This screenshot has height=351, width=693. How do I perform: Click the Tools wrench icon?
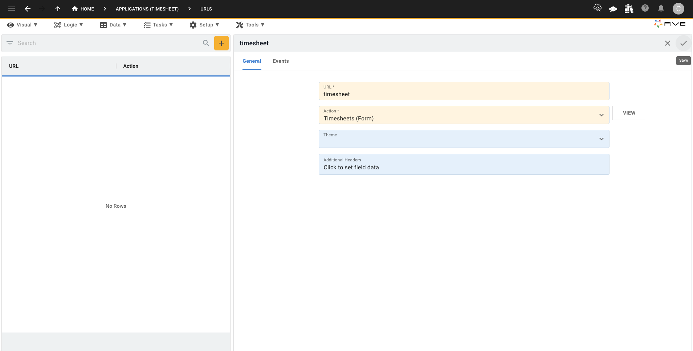239,25
